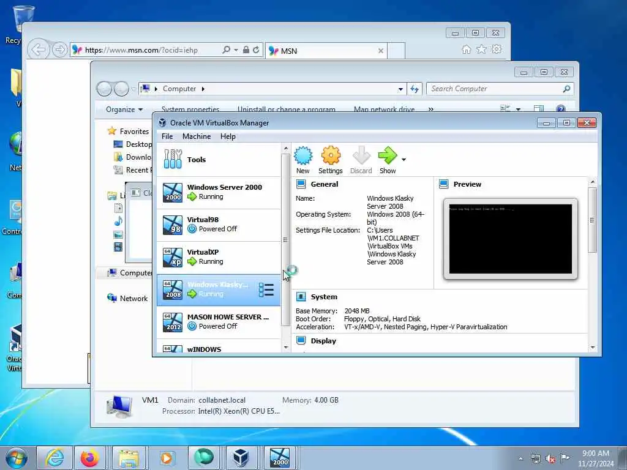Click details pane scroll-down arrow
627x470 pixels.
click(593, 348)
